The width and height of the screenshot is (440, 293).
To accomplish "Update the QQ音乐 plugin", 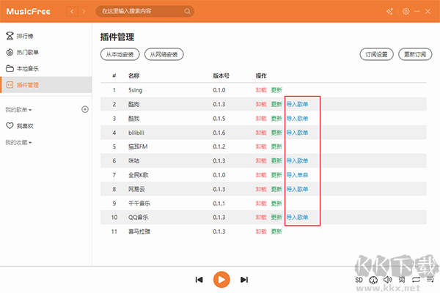I will [276, 218].
